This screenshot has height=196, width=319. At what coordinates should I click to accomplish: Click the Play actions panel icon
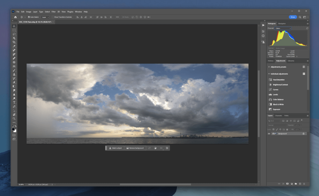click(x=263, y=25)
